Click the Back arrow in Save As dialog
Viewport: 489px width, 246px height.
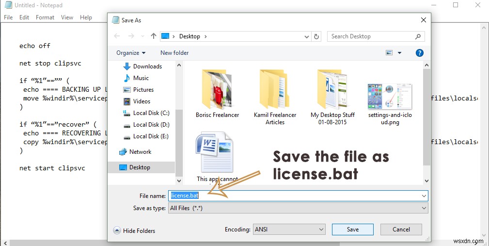click(117, 36)
